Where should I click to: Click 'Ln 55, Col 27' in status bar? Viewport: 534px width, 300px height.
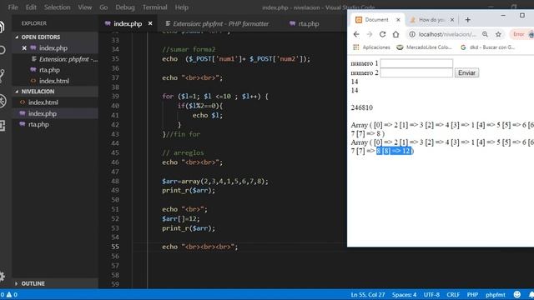tap(367, 294)
